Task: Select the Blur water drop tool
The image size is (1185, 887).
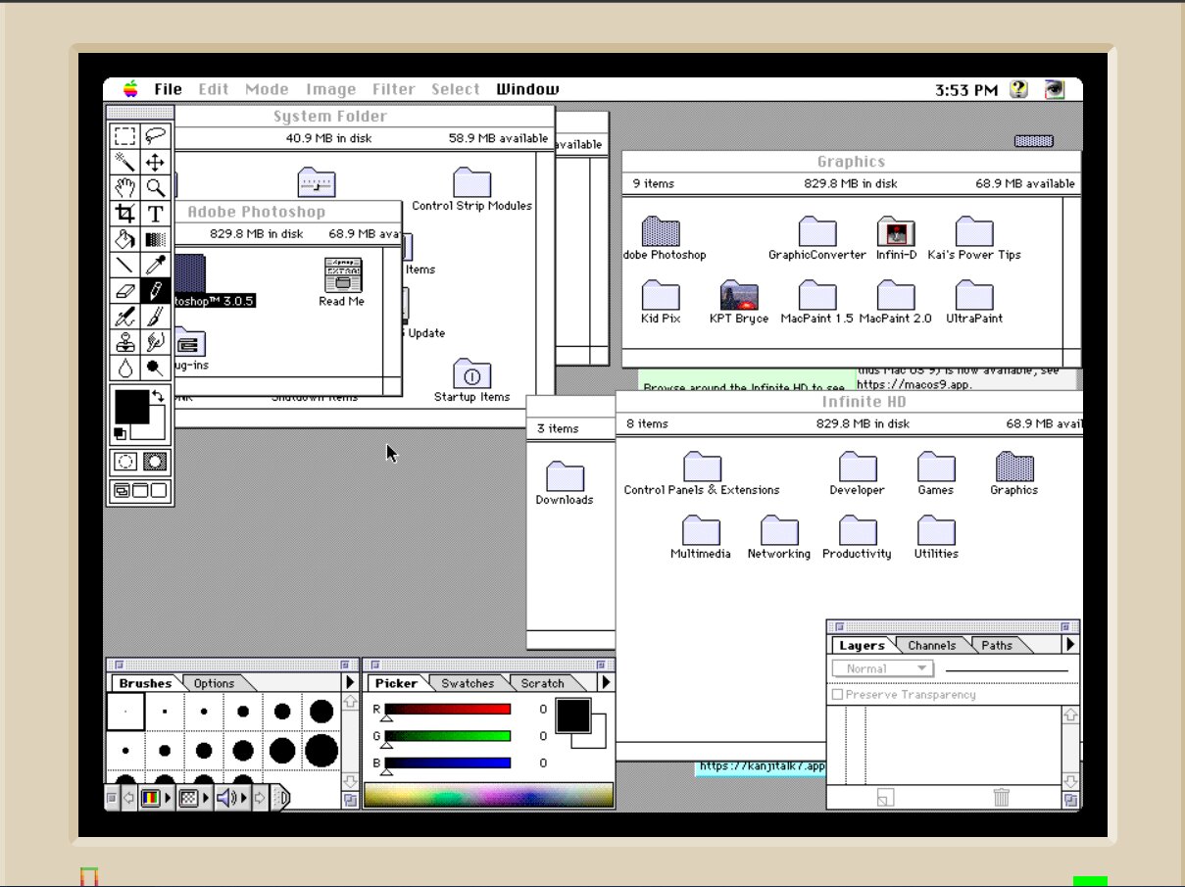Action: 124,368
